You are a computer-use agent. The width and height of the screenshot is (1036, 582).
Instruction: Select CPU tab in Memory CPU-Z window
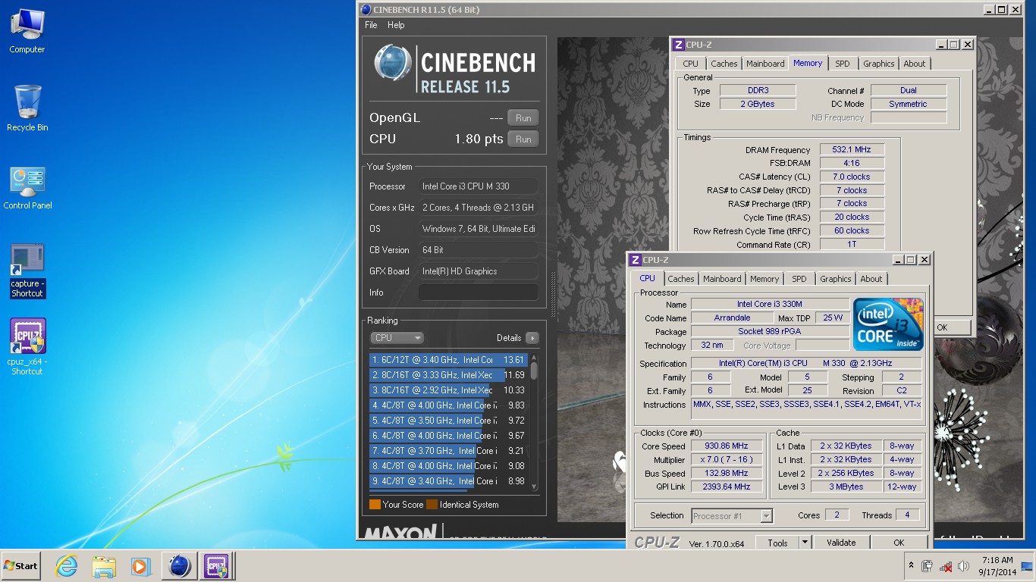(690, 64)
